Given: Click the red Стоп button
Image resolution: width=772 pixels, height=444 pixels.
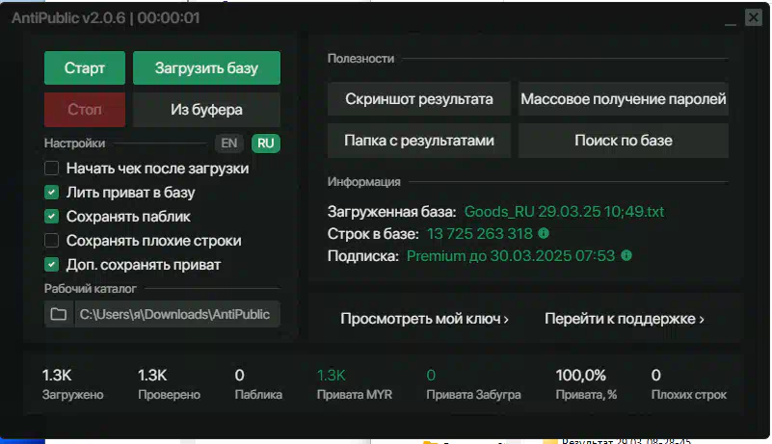Looking at the screenshot, I should 84,109.
